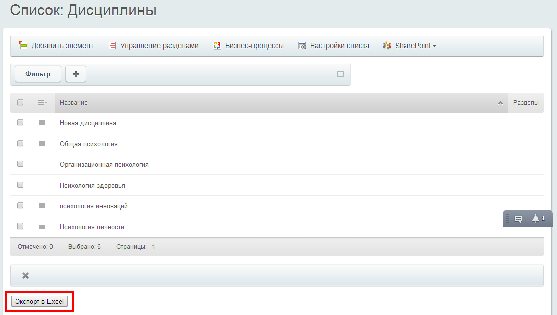Add a filter field with the plus button
Image resolution: width=557 pixels, height=315 pixels.
(76, 74)
